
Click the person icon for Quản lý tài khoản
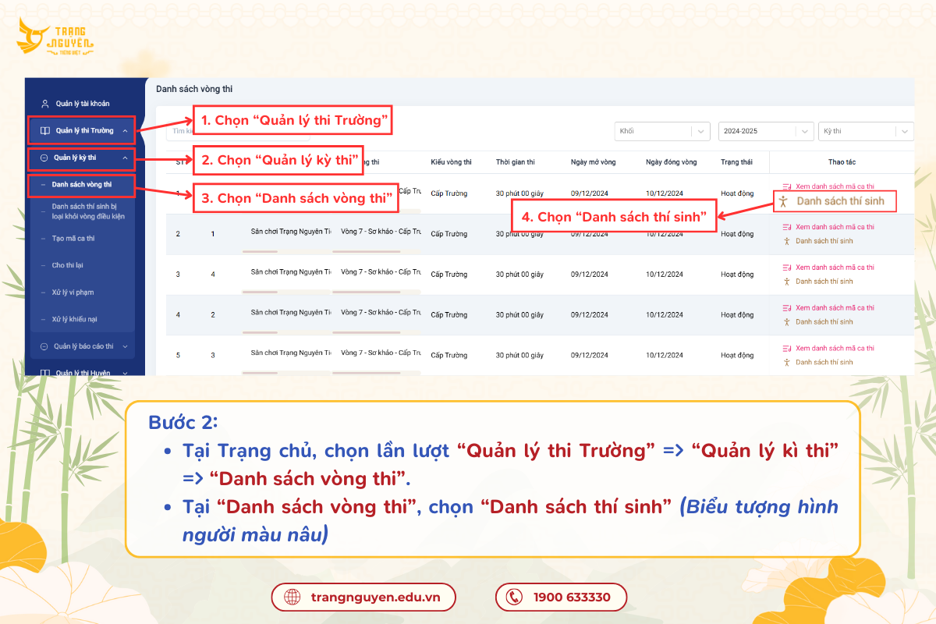pos(45,104)
